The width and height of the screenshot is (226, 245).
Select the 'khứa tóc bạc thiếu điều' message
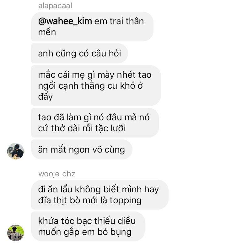click(88, 227)
